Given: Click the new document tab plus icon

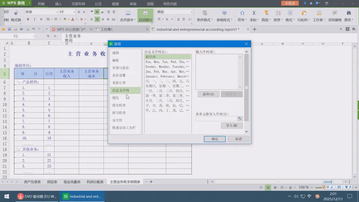Looking at the screenshot, I should (255, 29).
